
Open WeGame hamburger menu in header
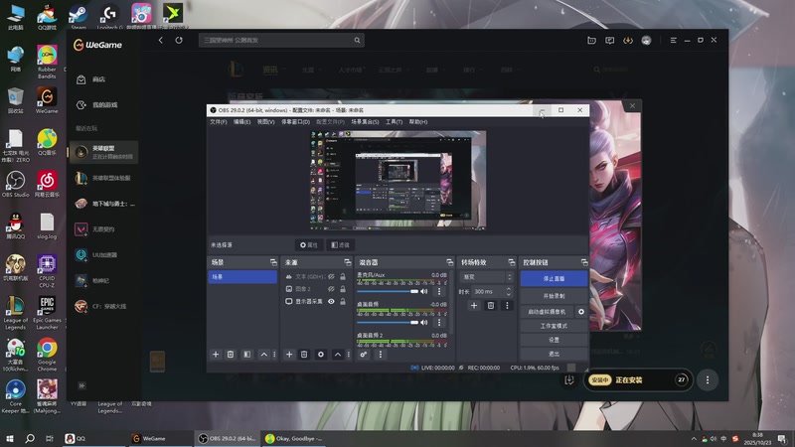pyautogui.click(x=674, y=40)
